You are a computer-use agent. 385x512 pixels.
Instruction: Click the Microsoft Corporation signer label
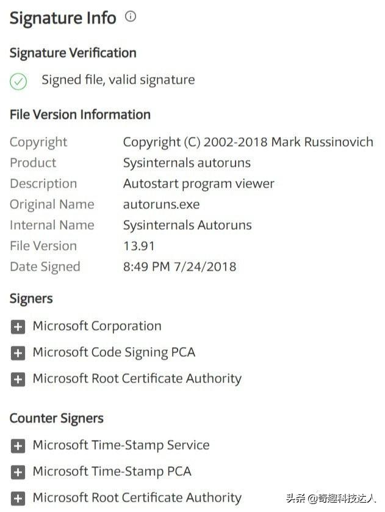pos(97,326)
